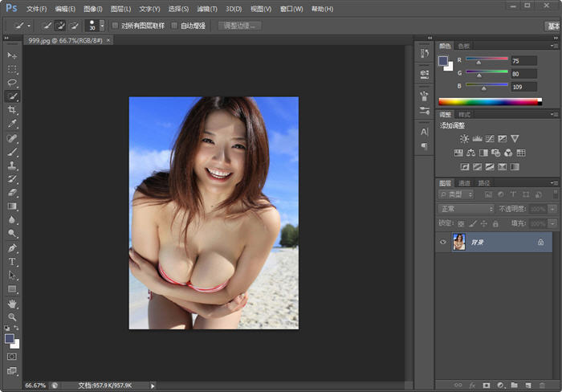The image size is (562, 392).
Task: Select the Zoom tool
Action: point(12,317)
